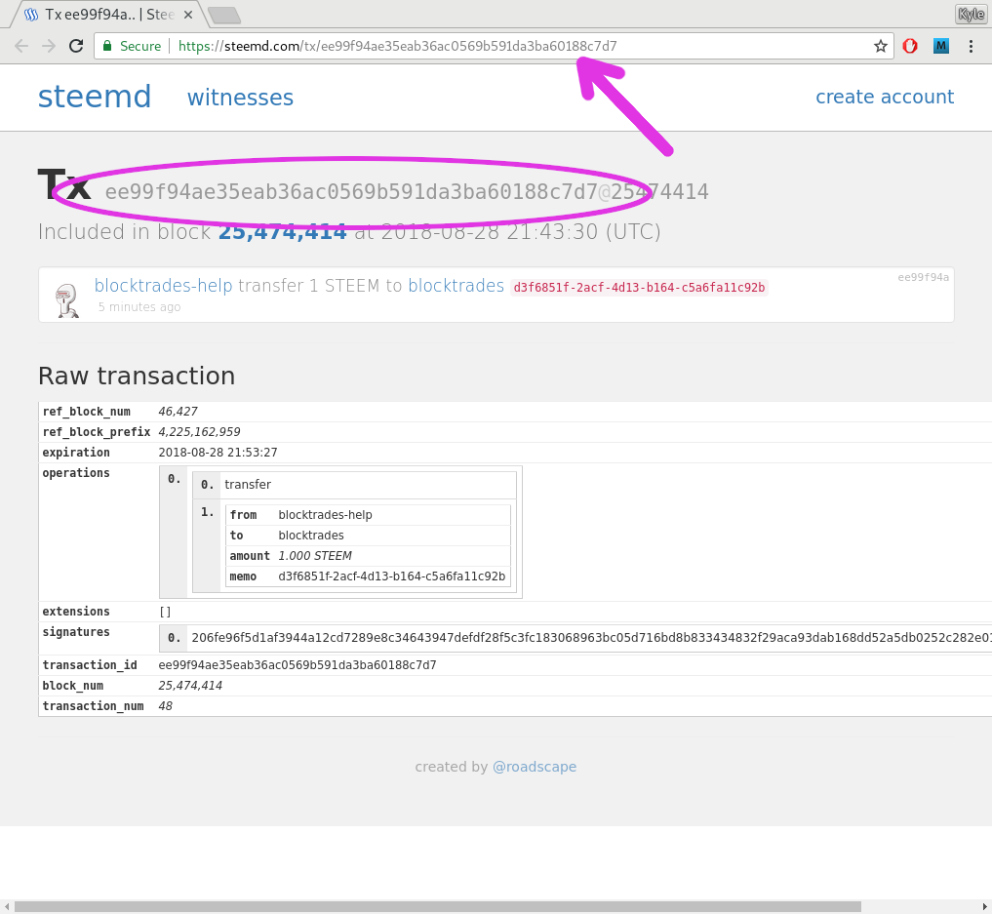The width and height of the screenshot is (992, 914).
Task: Click the red memo code d3f6851f-2acf
Action: click(x=639, y=288)
